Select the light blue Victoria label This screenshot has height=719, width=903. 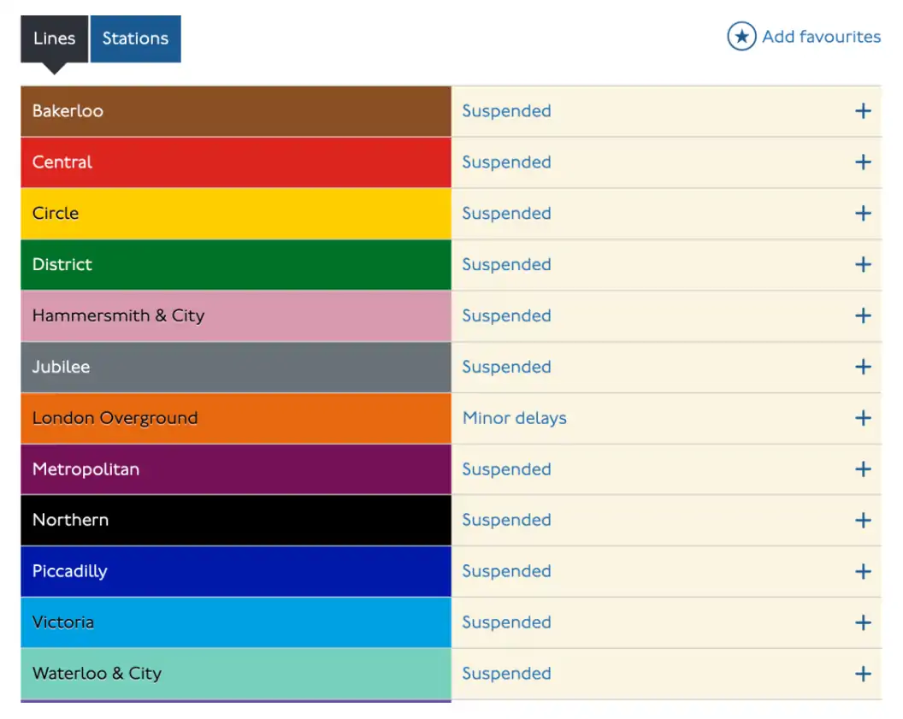coord(236,623)
